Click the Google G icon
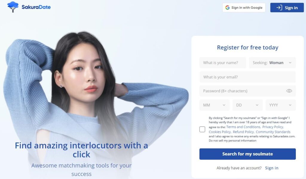The height and width of the screenshot is (179, 306). click(227, 7)
